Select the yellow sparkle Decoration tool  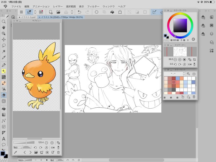click(4, 71)
